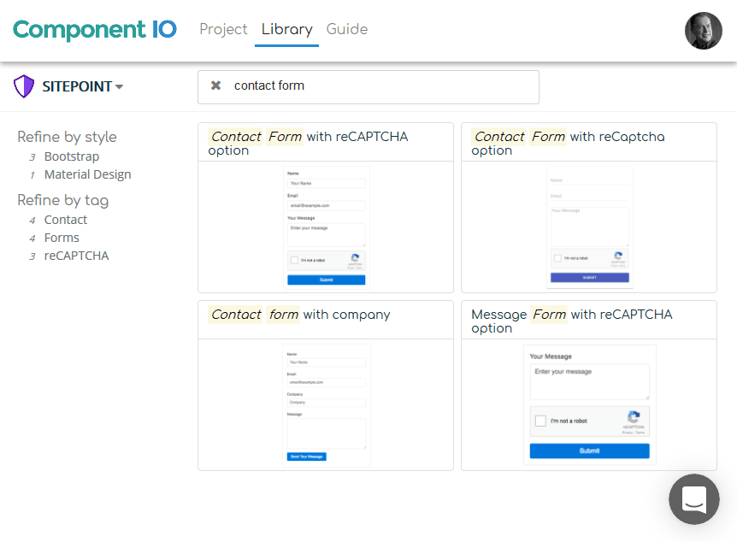This screenshot has width=737, height=542.
Task: Refine results by Contact tag
Action: pyautogui.click(x=66, y=220)
